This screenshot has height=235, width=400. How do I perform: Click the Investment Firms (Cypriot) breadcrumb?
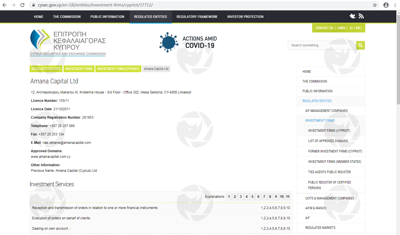click(x=118, y=69)
